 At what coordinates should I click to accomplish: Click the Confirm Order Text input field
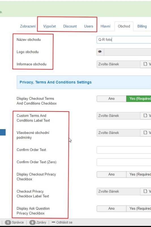coord(124,150)
